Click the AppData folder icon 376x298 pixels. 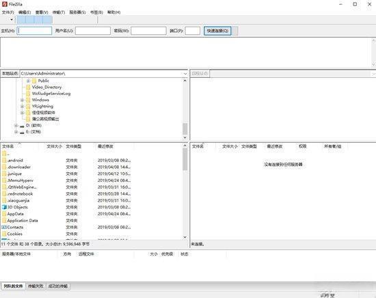[x=4, y=214]
